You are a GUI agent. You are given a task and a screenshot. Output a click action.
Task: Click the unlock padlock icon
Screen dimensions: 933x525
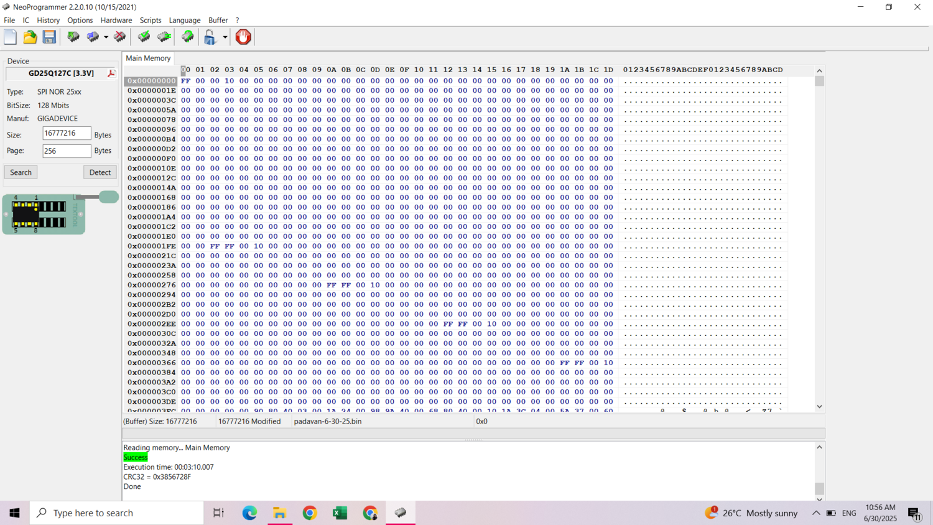[x=210, y=37]
